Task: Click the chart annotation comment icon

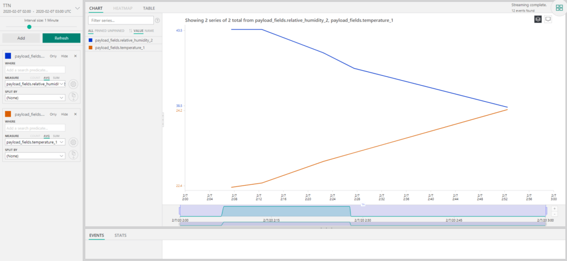Action: [x=548, y=19]
